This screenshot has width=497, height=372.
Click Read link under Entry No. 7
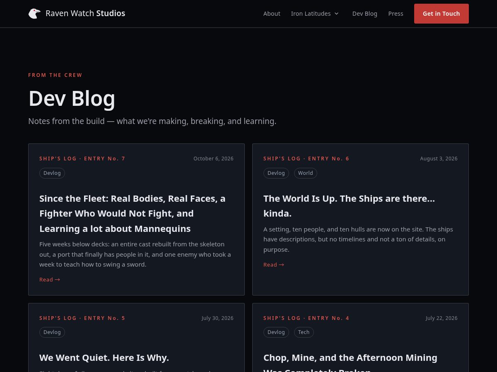click(50, 280)
